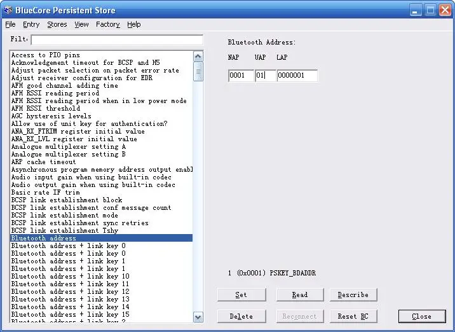Screen dimensions: 455x332
Task: Click the PSKEY_BDADDR key label
Action: click(272, 273)
